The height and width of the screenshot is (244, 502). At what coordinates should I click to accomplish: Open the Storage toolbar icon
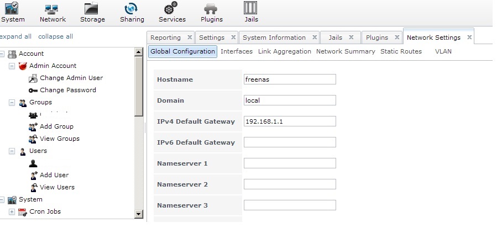91,8
